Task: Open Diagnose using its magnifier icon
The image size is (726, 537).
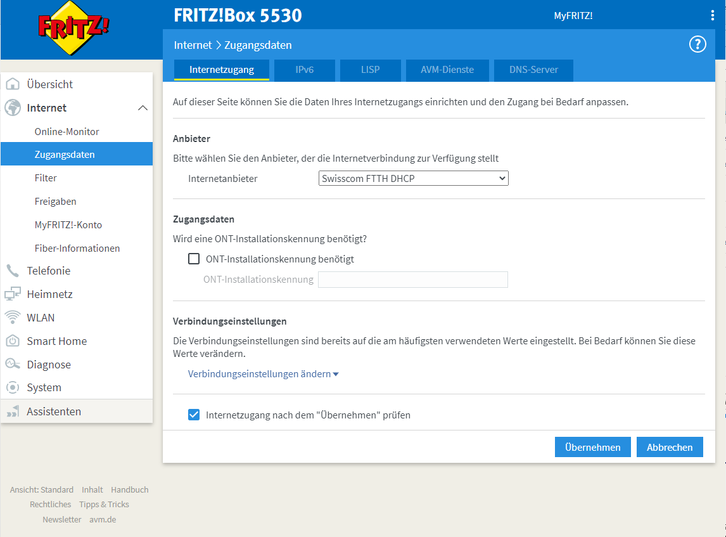Action: [13, 364]
